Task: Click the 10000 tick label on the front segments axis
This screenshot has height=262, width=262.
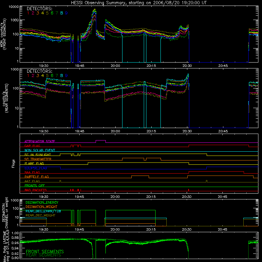Action: click(14, 7)
